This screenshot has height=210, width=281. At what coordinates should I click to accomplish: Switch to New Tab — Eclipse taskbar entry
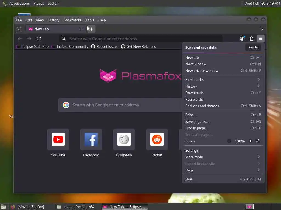pos(125,207)
